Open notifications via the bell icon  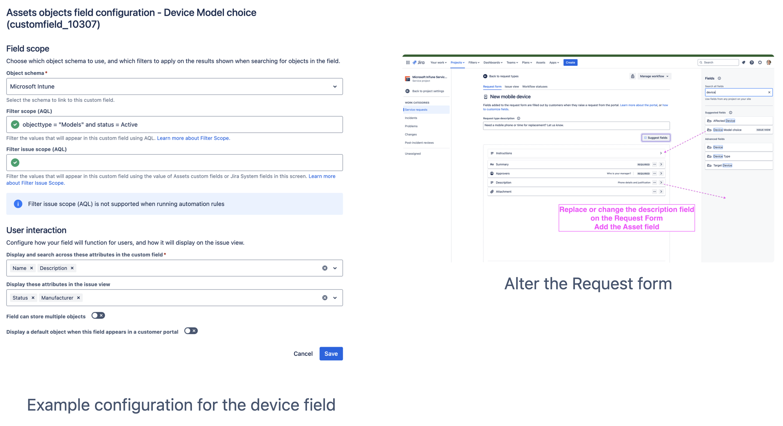[744, 63]
